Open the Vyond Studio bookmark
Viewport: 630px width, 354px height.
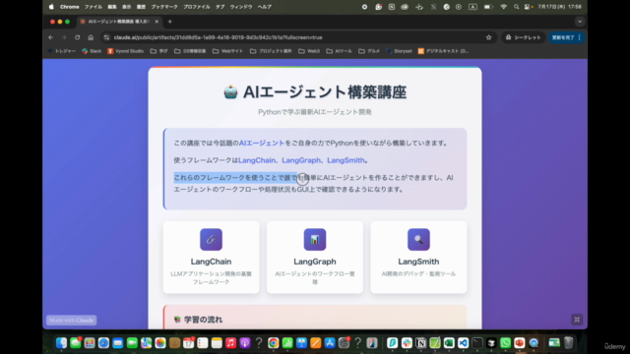point(125,51)
